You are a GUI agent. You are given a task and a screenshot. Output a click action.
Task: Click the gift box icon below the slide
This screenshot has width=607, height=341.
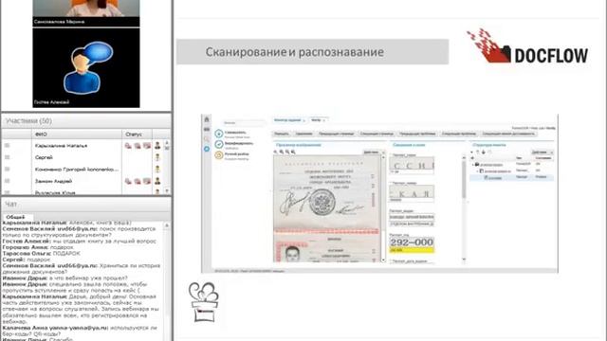pos(204,302)
